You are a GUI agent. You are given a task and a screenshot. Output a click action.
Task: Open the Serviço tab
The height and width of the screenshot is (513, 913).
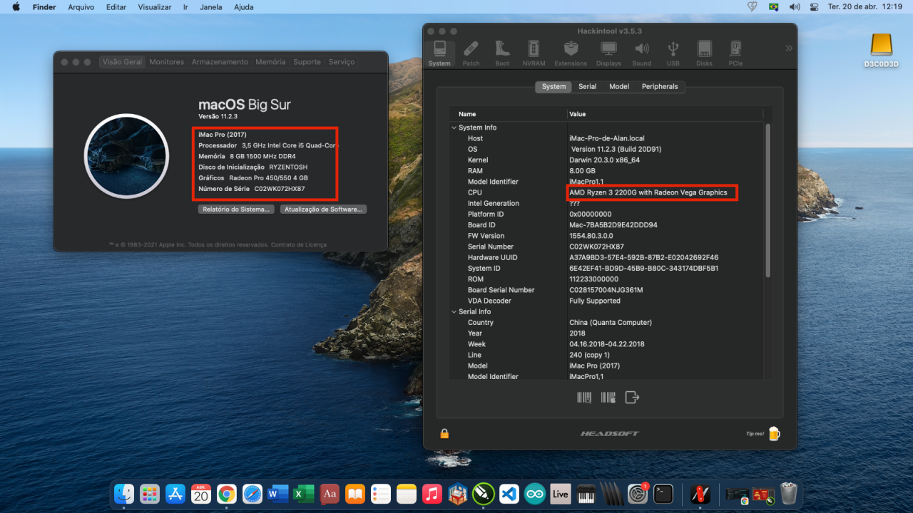(x=342, y=62)
